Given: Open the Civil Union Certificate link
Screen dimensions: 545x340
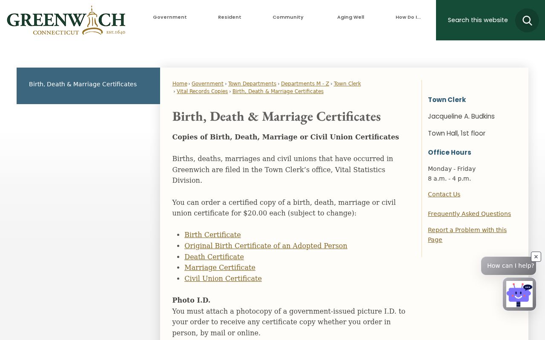Looking at the screenshot, I should [223, 278].
